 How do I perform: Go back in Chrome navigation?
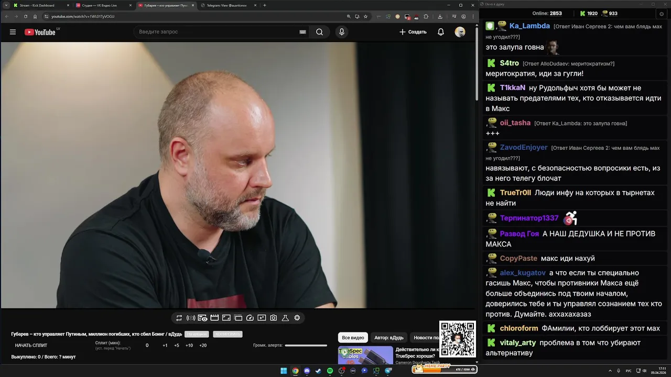click(x=7, y=16)
